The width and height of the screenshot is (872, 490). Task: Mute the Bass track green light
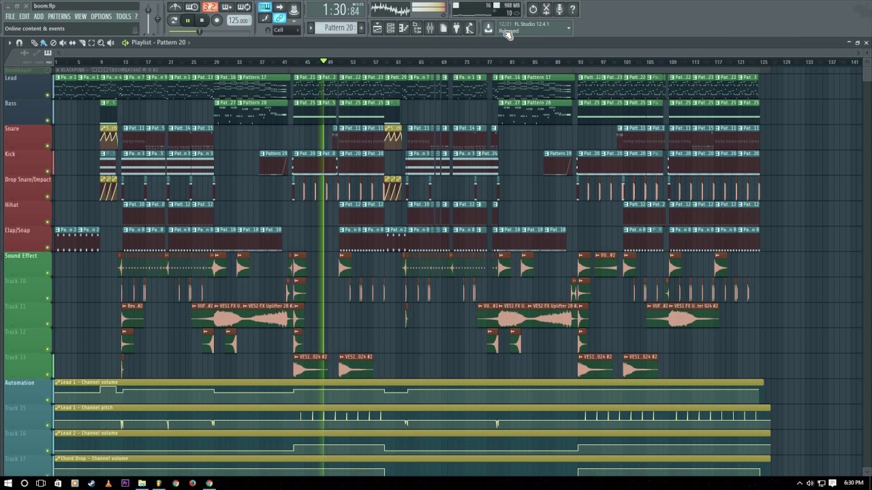[x=47, y=120]
